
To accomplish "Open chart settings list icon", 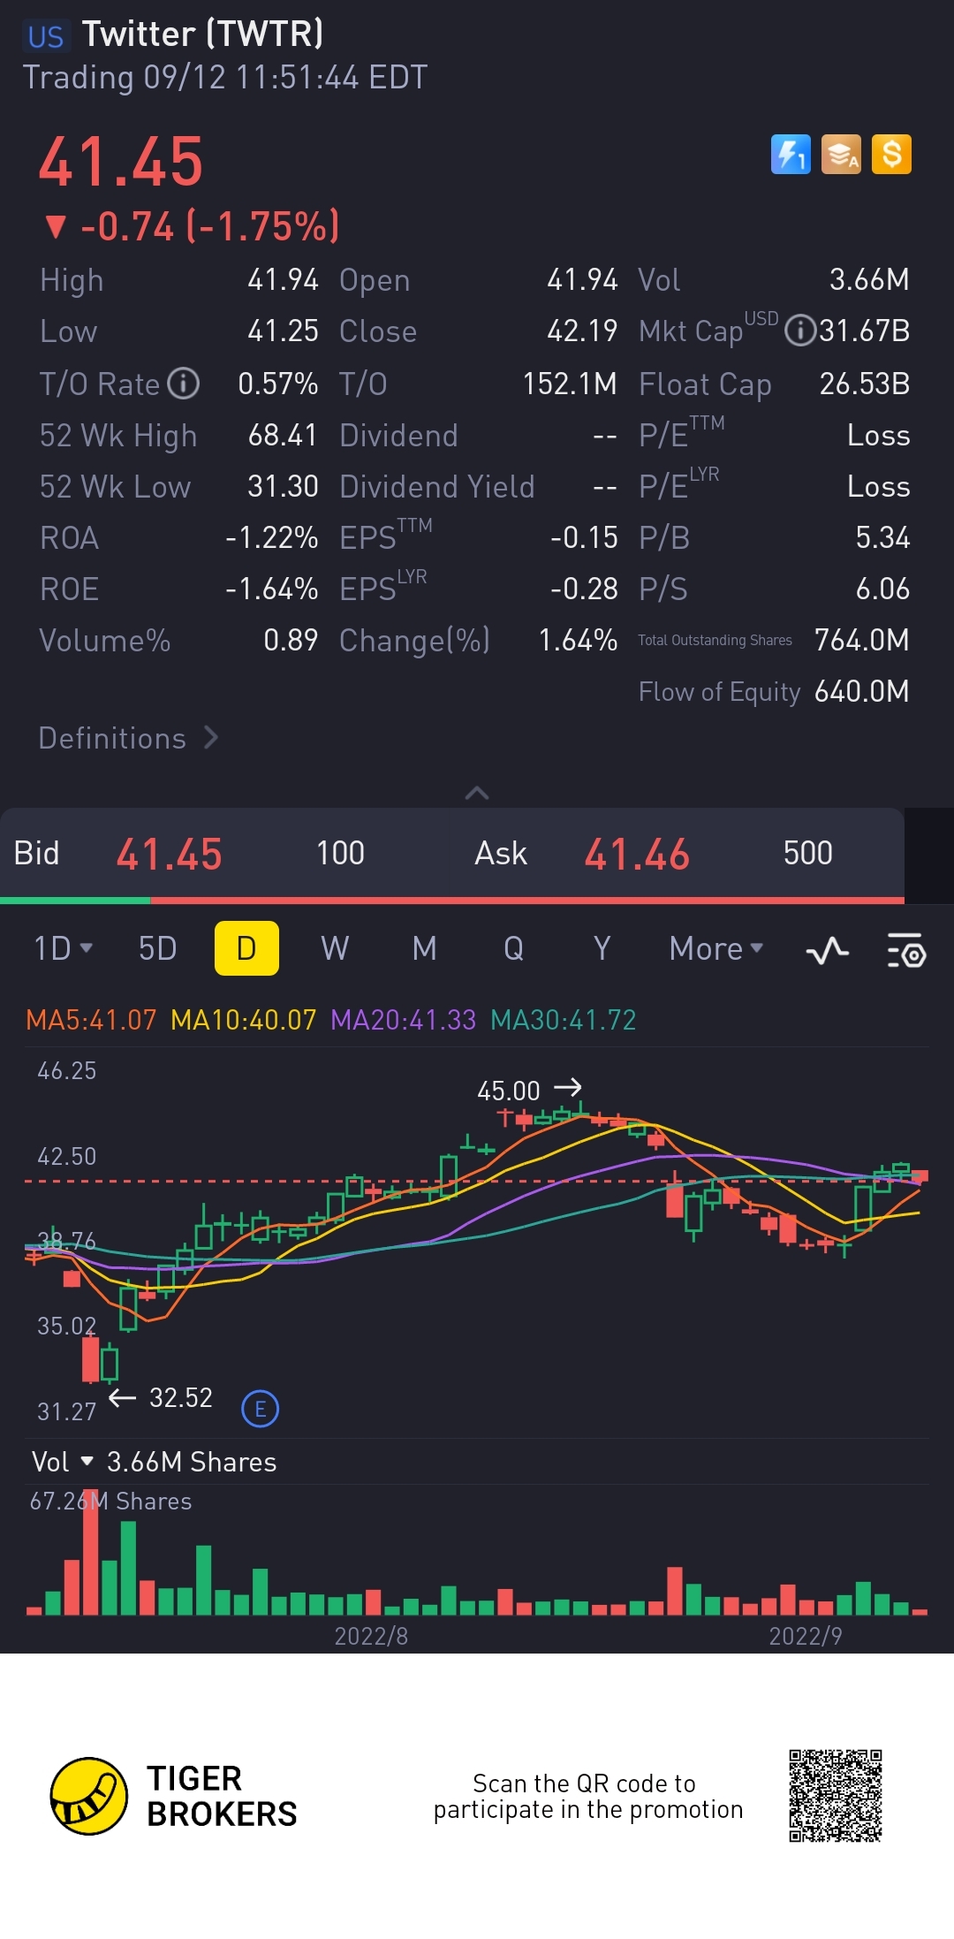I will (x=906, y=950).
